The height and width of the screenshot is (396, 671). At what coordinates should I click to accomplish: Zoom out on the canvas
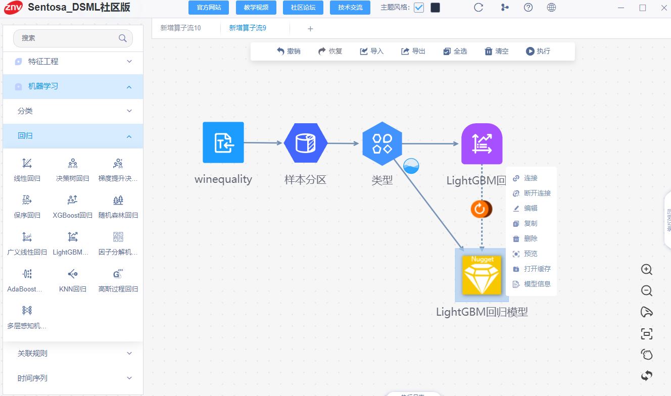(x=647, y=290)
